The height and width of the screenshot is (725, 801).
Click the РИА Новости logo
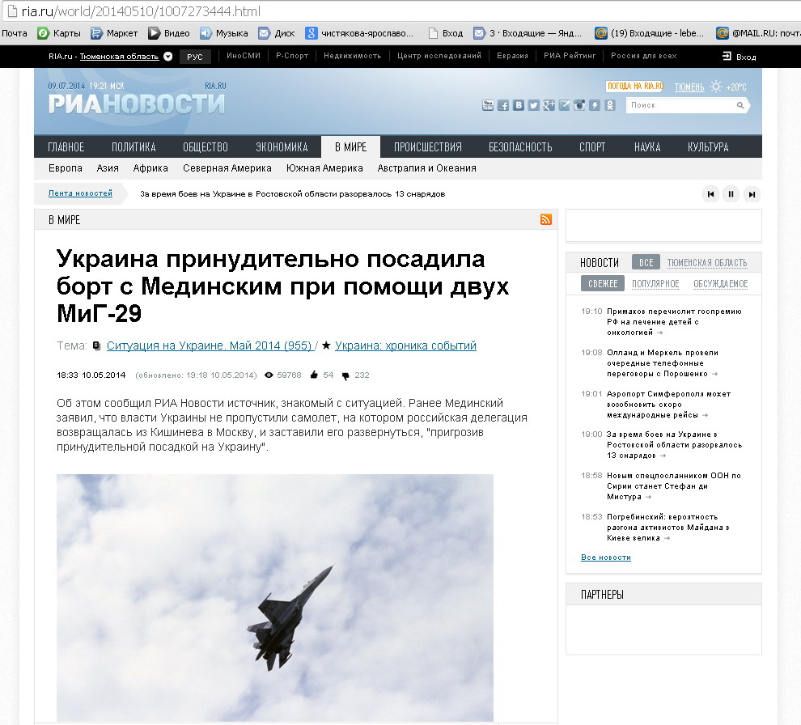137,104
